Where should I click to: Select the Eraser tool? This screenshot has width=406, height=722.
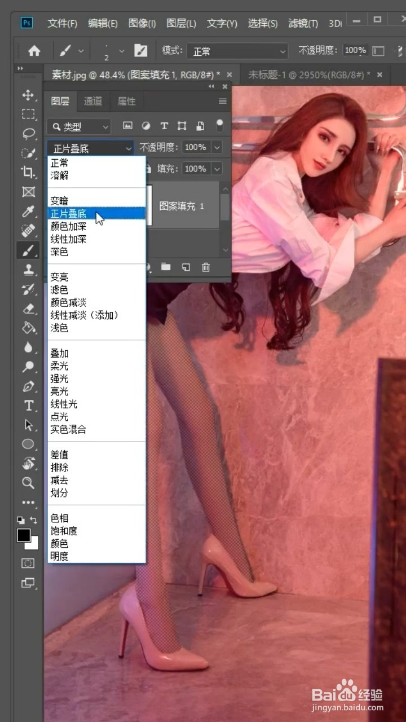(28, 309)
